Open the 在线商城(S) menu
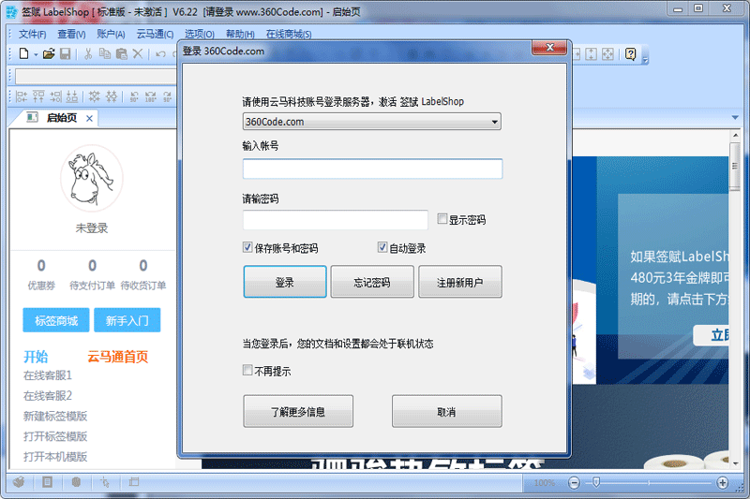The height and width of the screenshot is (499, 750). [289, 34]
